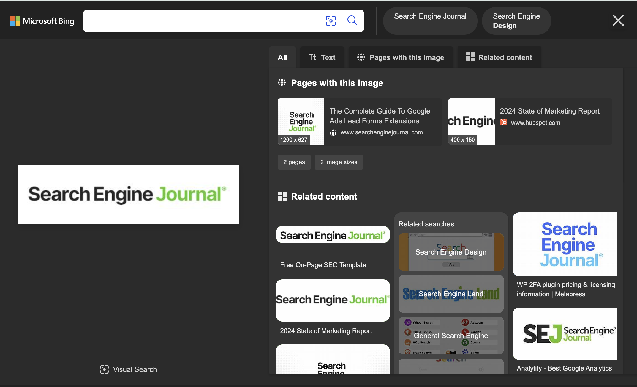Open the 2024 State of Marketing Report result

tap(549, 111)
